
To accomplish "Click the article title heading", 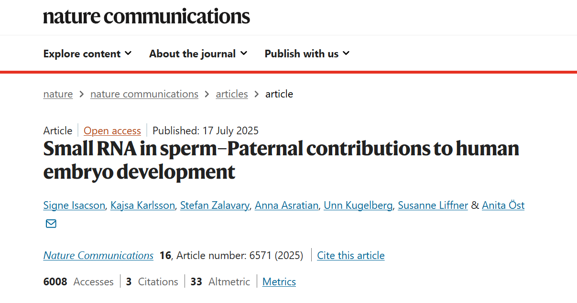I will click(x=281, y=160).
